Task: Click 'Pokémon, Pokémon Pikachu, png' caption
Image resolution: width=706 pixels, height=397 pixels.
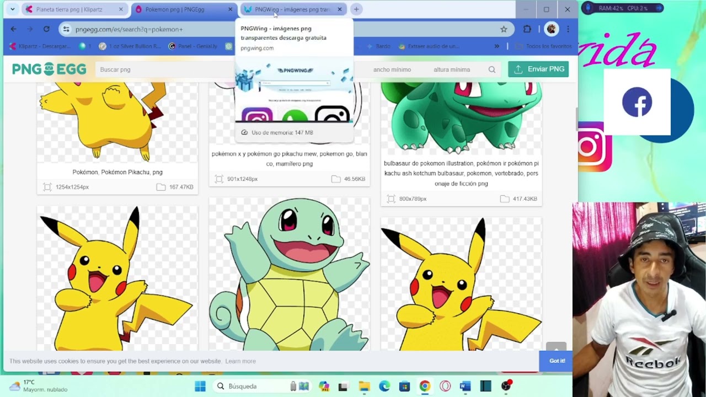Action: pyautogui.click(x=117, y=172)
